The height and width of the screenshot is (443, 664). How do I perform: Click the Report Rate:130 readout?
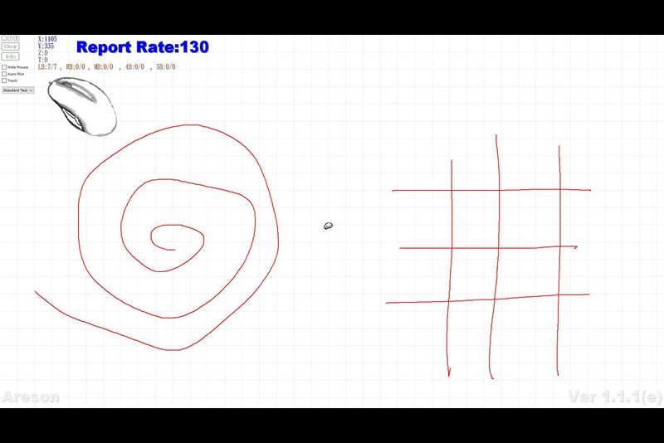pyautogui.click(x=143, y=47)
